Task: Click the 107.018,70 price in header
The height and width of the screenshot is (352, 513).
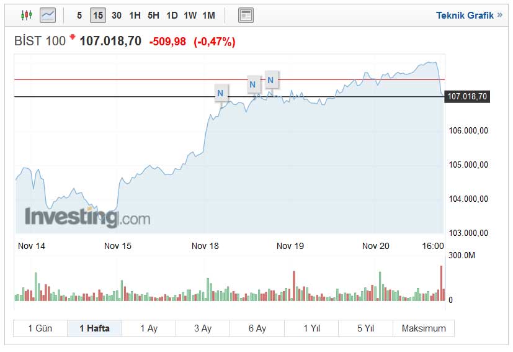Action: [110, 41]
